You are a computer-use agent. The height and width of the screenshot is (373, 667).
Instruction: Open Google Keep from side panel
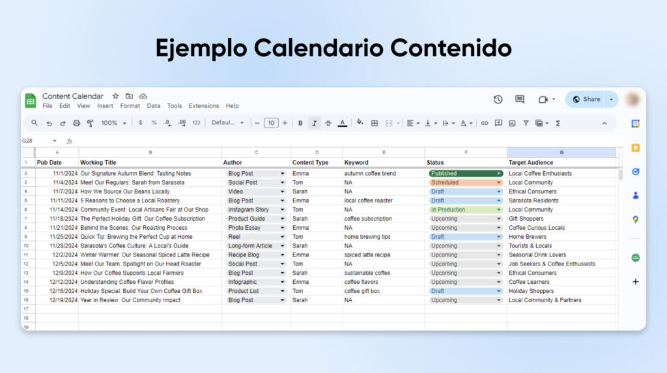[x=635, y=148]
